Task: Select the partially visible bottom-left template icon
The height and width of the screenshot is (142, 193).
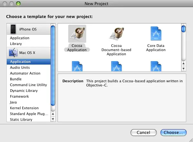Action: coord(77,66)
